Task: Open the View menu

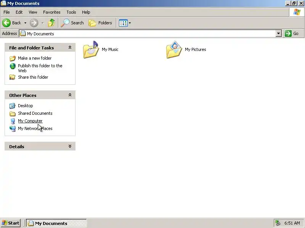Action: pyautogui.click(x=33, y=12)
